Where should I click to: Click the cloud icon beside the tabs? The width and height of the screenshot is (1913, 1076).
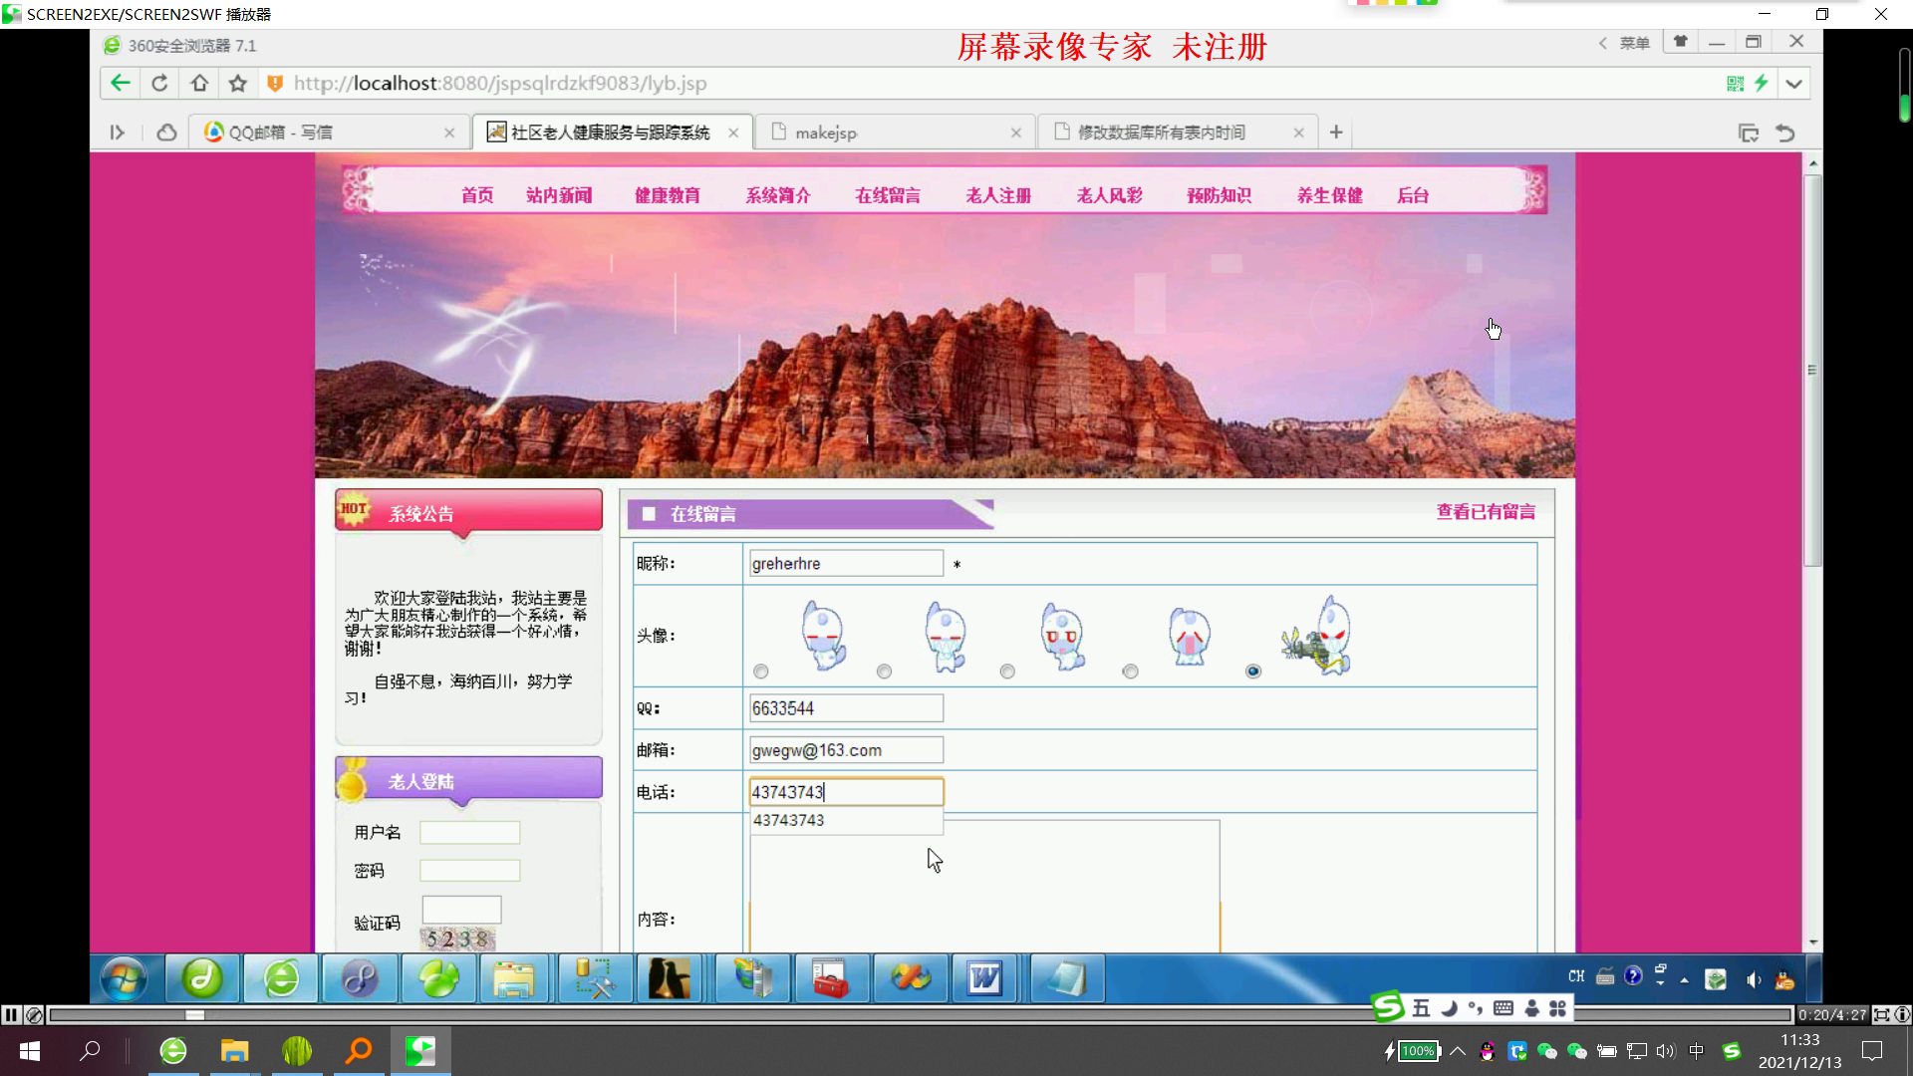coord(166,133)
